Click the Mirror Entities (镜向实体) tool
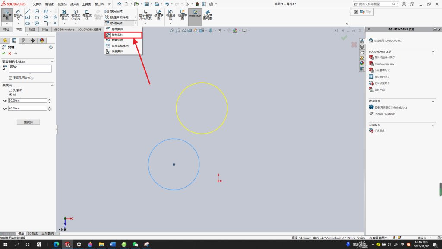This screenshot has width=442, height=249. pyautogui.click(x=114, y=11)
